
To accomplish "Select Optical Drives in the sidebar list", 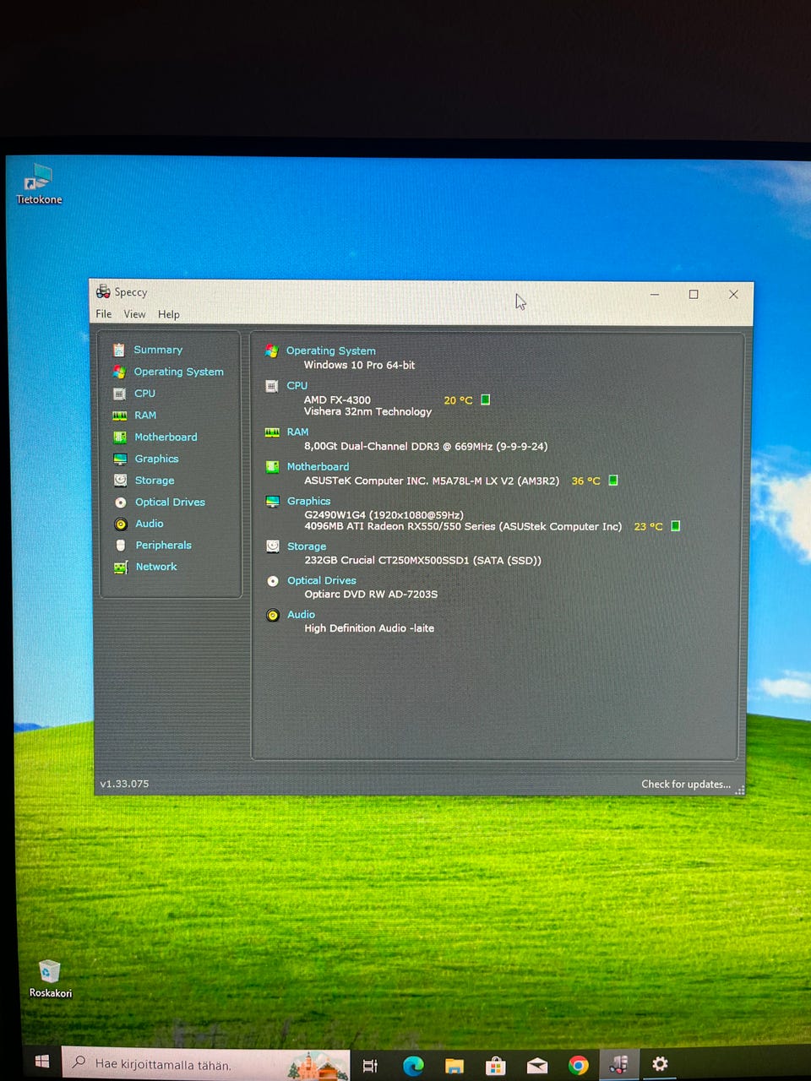I will (x=170, y=502).
